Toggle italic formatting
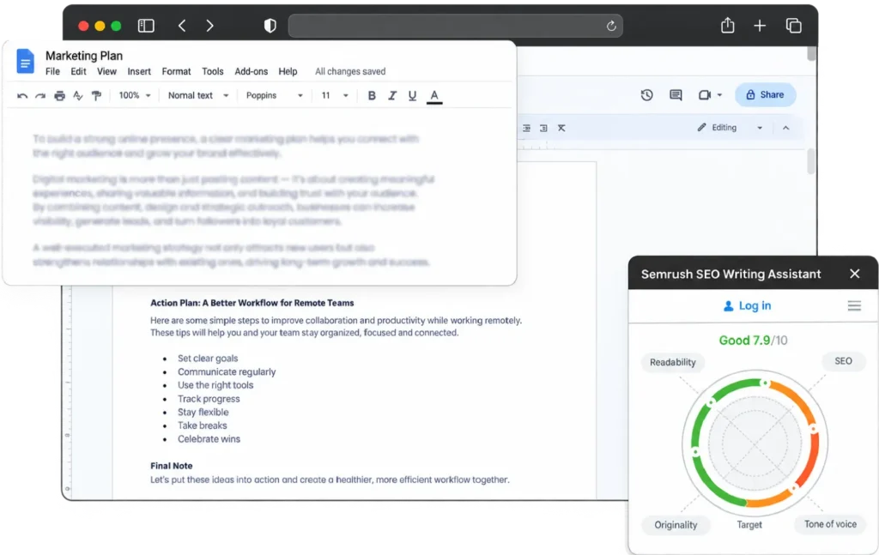Screen dimensions: 879x555 [391, 96]
